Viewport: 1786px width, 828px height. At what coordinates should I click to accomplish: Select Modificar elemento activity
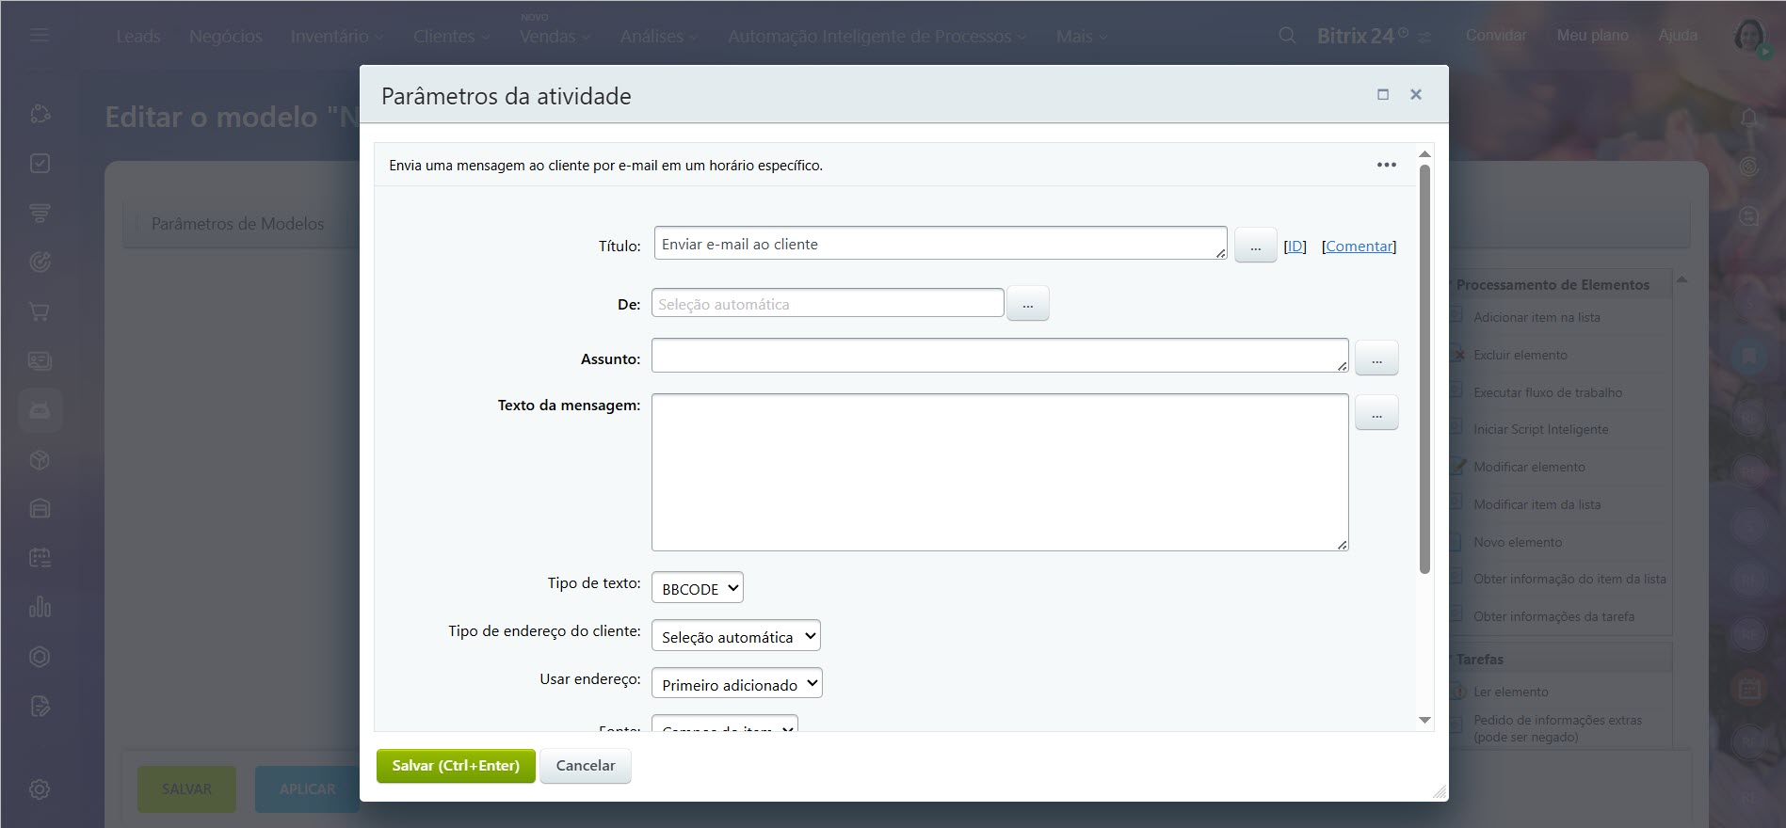click(1529, 467)
